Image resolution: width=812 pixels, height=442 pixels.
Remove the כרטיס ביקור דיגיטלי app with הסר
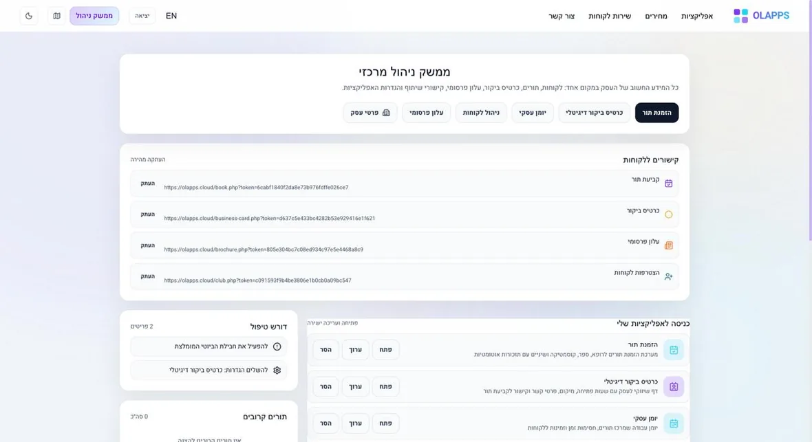coord(325,386)
